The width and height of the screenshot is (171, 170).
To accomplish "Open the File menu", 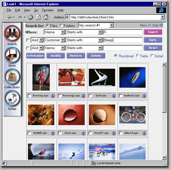I will (9, 10).
